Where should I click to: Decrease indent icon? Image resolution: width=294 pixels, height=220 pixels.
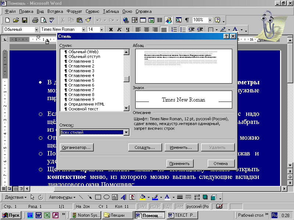(191, 30)
